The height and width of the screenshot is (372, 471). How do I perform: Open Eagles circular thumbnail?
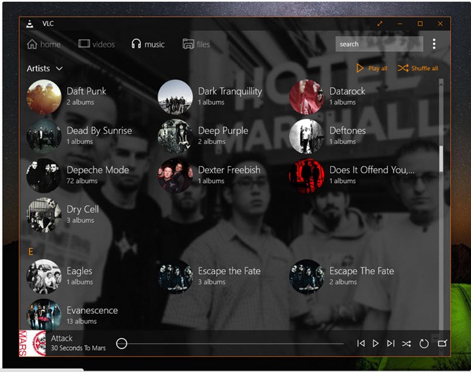(44, 277)
